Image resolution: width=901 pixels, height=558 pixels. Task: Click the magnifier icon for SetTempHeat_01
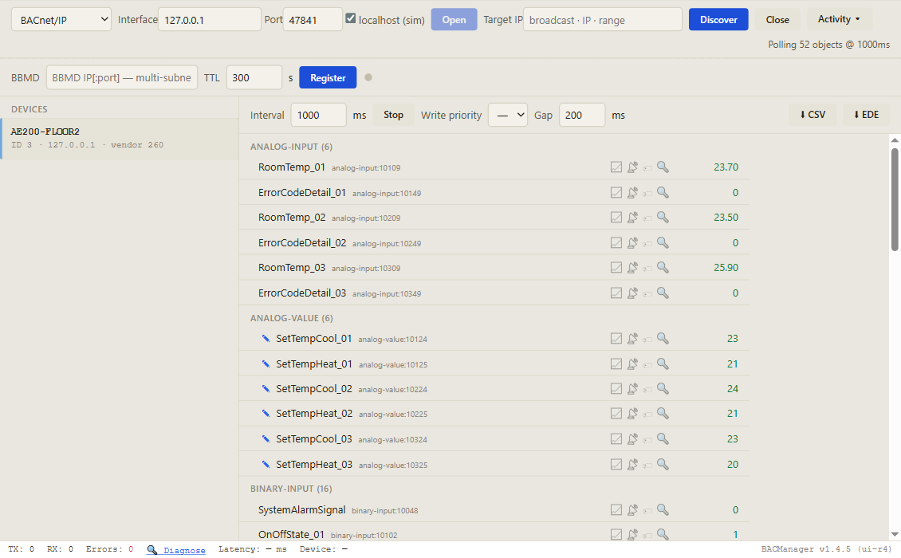tap(663, 363)
